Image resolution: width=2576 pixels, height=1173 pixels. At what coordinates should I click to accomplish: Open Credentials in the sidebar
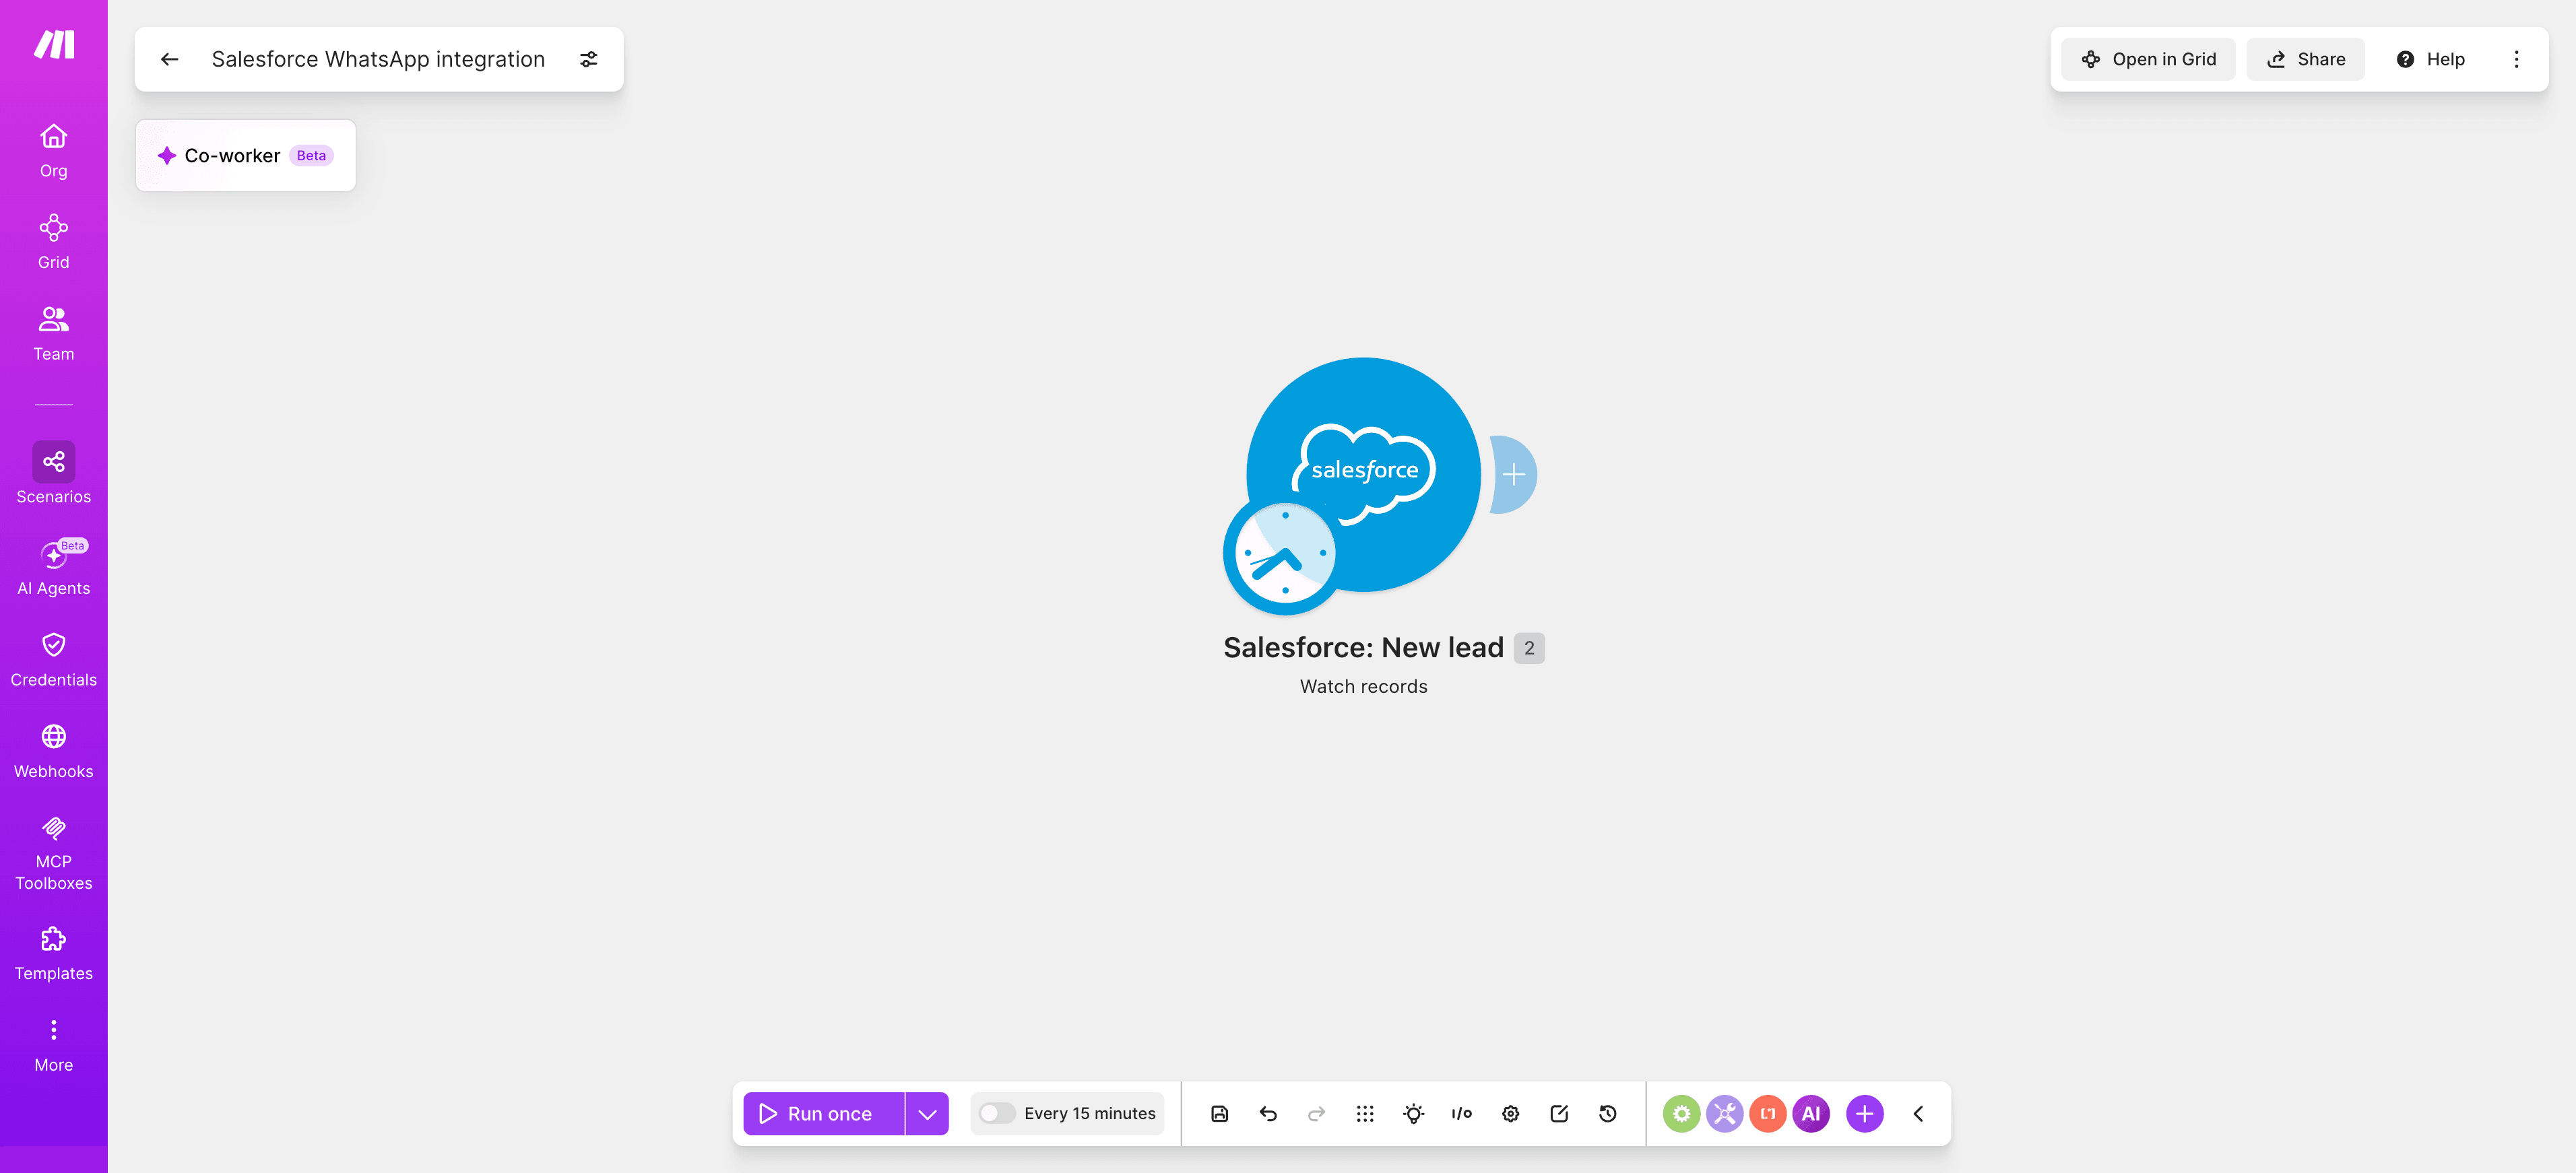pyautogui.click(x=54, y=660)
